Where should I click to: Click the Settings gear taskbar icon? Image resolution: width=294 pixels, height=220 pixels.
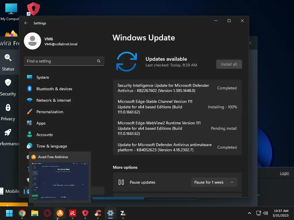[111, 213]
